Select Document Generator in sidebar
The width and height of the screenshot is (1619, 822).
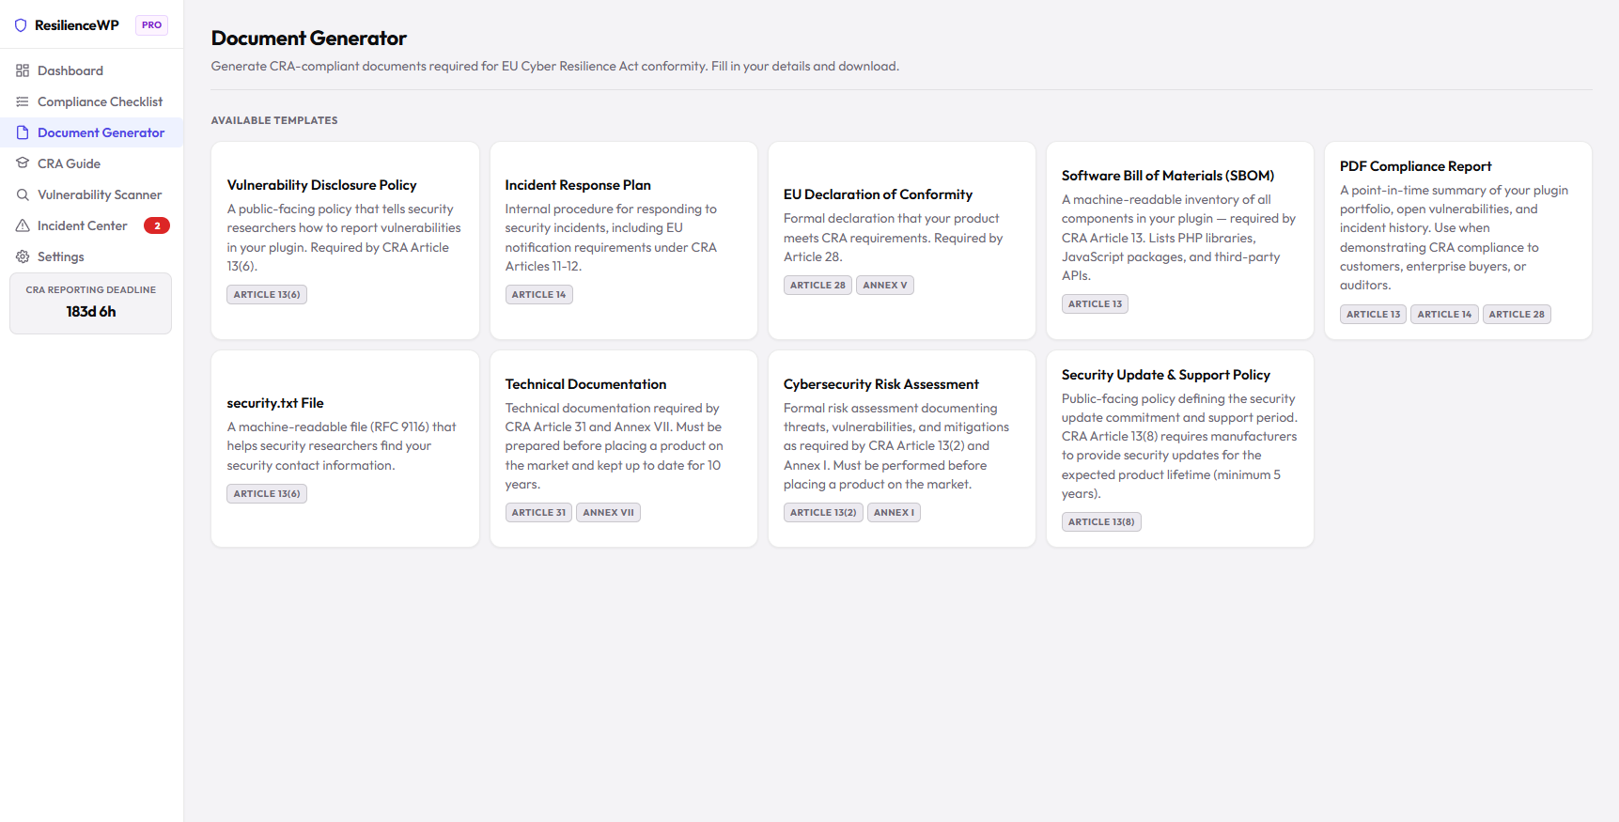(91, 132)
